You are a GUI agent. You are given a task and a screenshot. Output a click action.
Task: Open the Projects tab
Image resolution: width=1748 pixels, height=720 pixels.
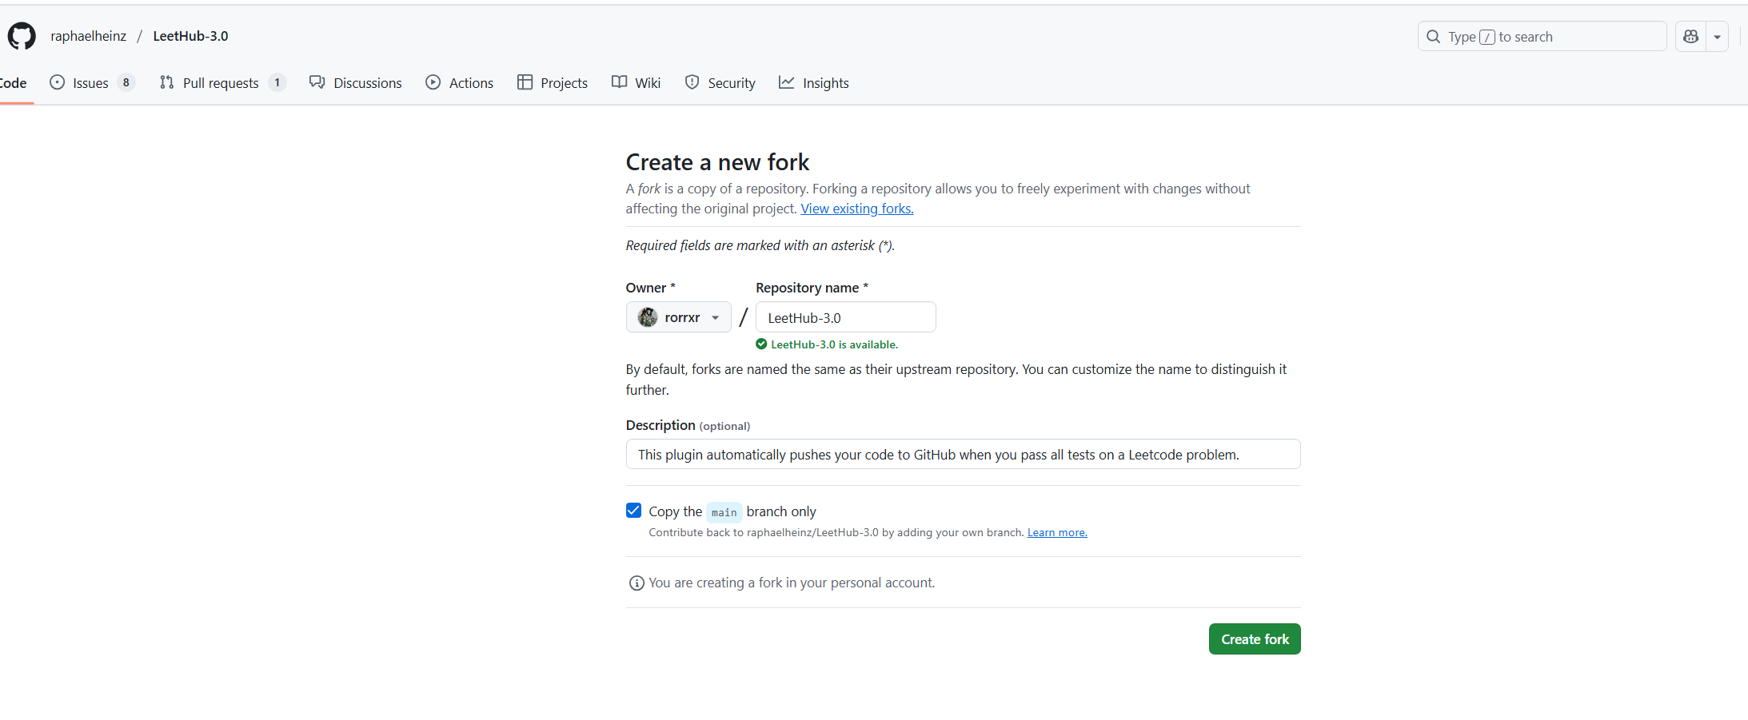[553, 83]
